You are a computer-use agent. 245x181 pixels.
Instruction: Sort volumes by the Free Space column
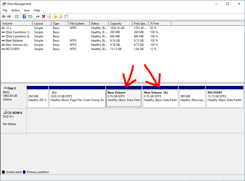point(140,23)
